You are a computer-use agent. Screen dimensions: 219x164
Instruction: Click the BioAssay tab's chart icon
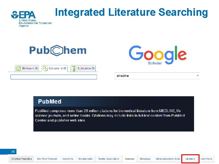18,68
